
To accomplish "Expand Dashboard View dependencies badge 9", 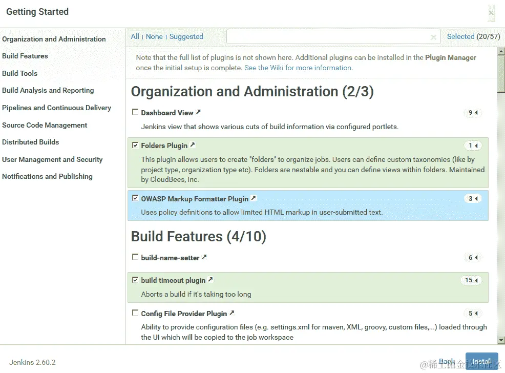I will [473, 112].
